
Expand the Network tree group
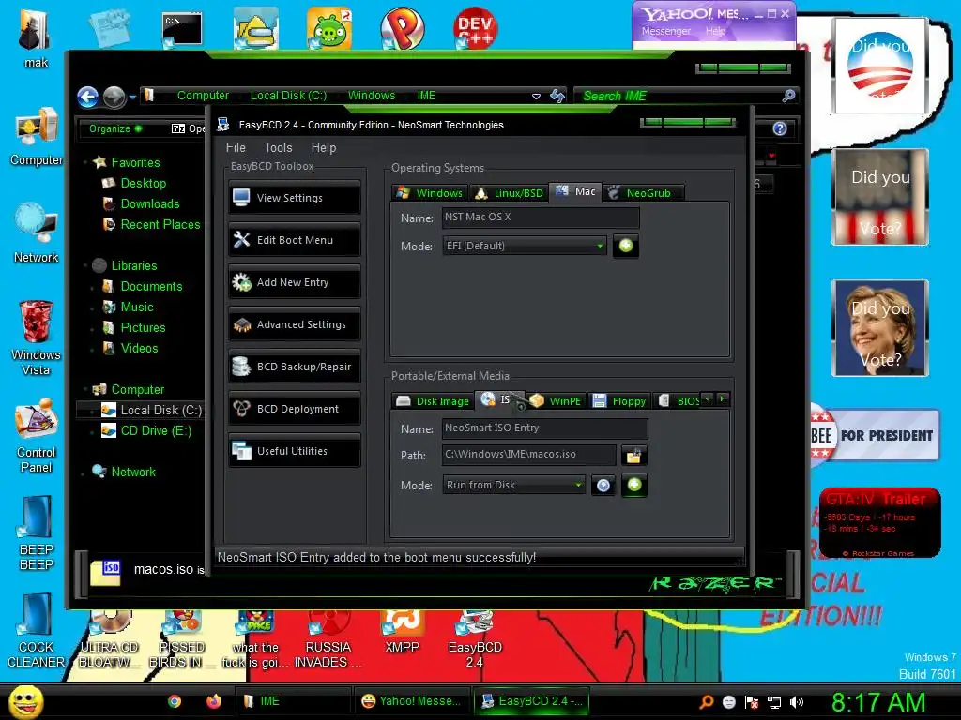tap(84, 472)
